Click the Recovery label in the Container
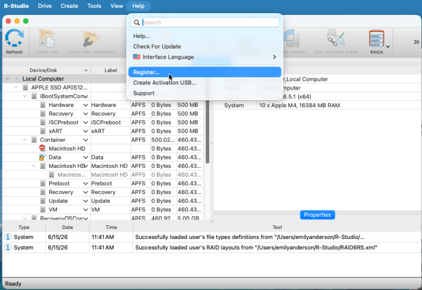This screenshot has height=290, width=422. pyautogui.click(x=104, y=192)
